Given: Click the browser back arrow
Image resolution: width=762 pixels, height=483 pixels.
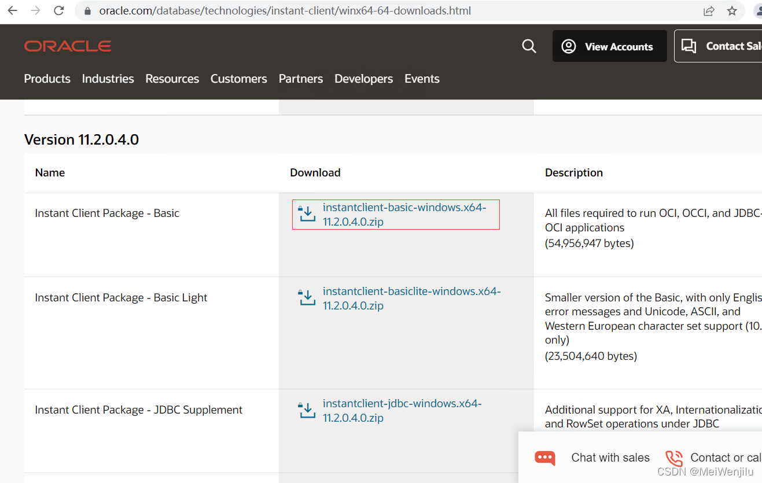Looking at the screenshot, I should 12,10.
